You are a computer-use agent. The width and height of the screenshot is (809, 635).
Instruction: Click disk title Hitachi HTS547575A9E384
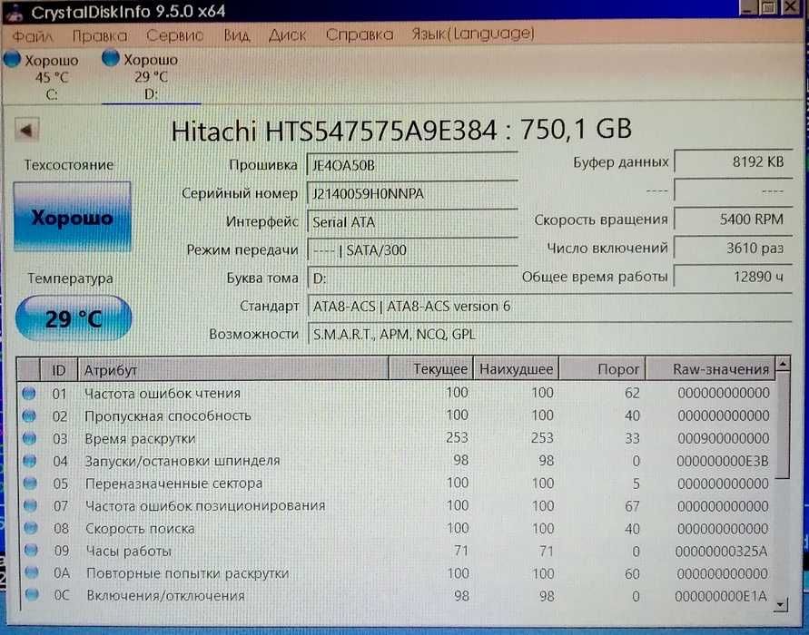[x=334, y=130]
